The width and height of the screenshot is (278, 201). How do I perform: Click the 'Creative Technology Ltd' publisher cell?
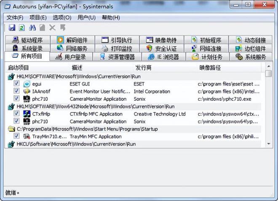pyautogui.click(x=160, y=114)
